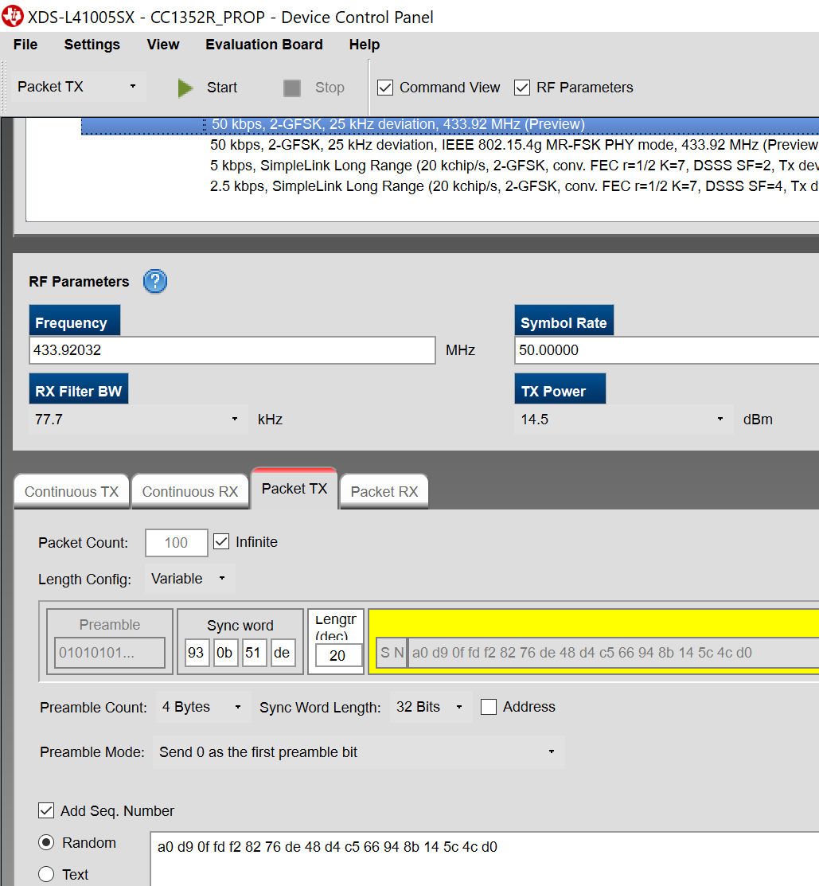Enable the Address checkbox
Viewport: 819px width, 886px height.
(x=489, y=707)
